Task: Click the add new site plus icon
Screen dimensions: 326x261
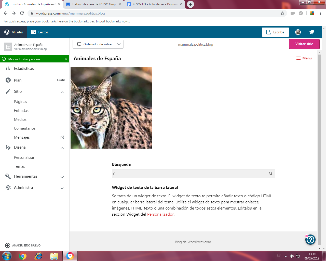Action: point(8,245)
